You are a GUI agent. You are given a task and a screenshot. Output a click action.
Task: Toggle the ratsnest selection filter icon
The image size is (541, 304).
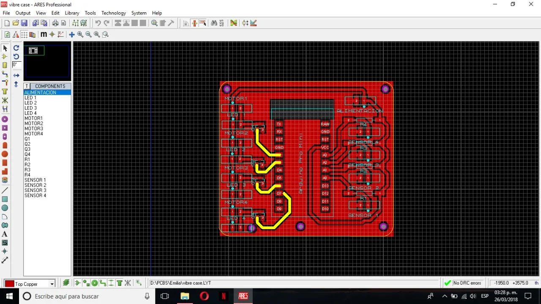coord(128,283)
